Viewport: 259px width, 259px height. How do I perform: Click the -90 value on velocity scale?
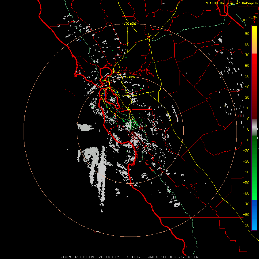click(x=246, y=225)
